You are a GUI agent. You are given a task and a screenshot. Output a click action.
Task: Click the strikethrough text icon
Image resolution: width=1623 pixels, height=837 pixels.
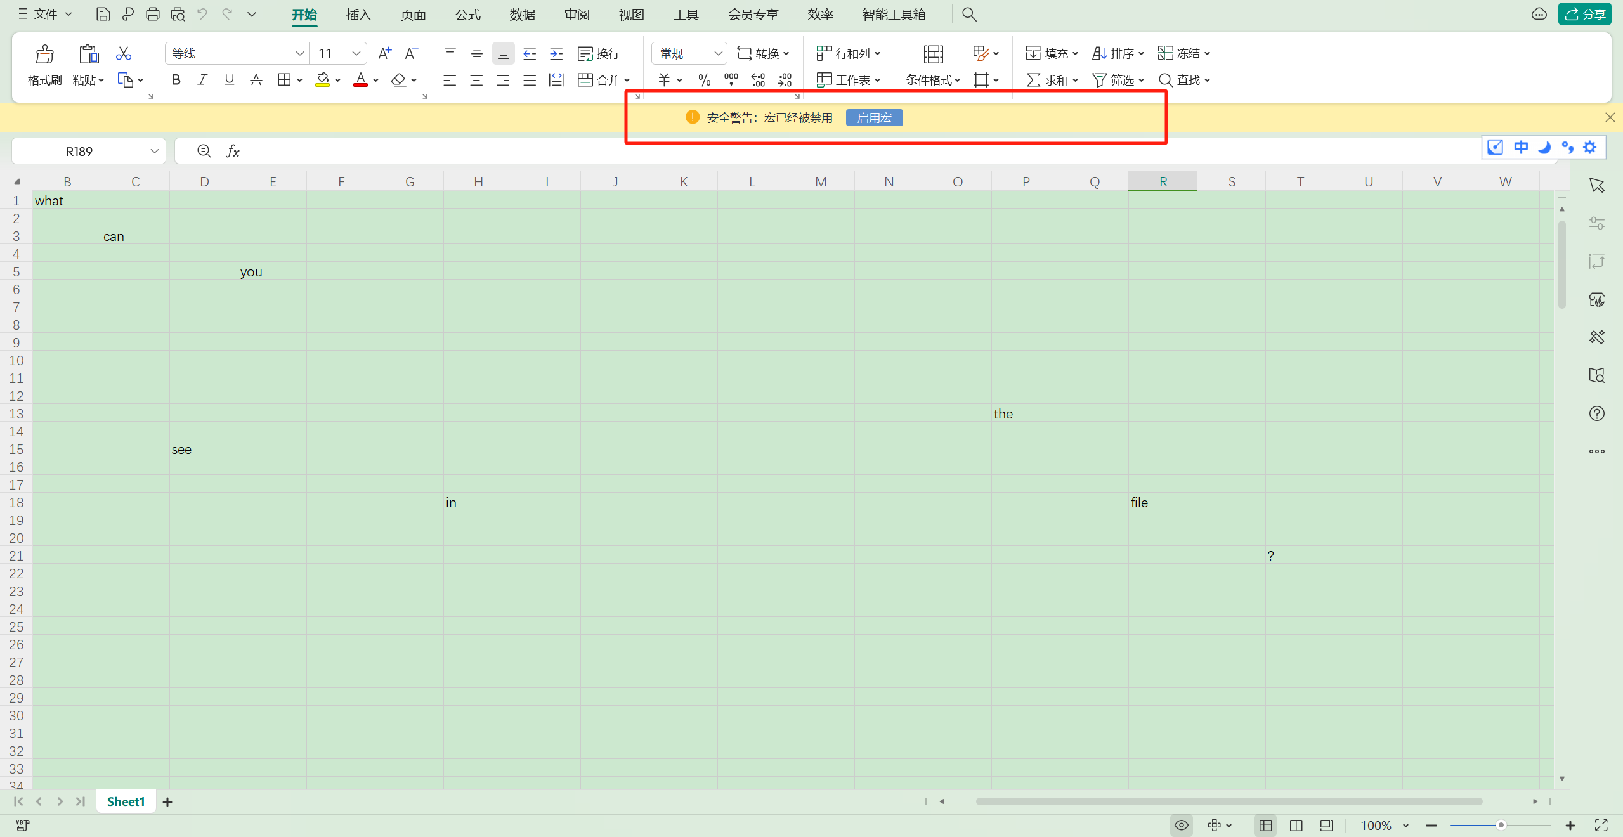[x=256, y=80]
